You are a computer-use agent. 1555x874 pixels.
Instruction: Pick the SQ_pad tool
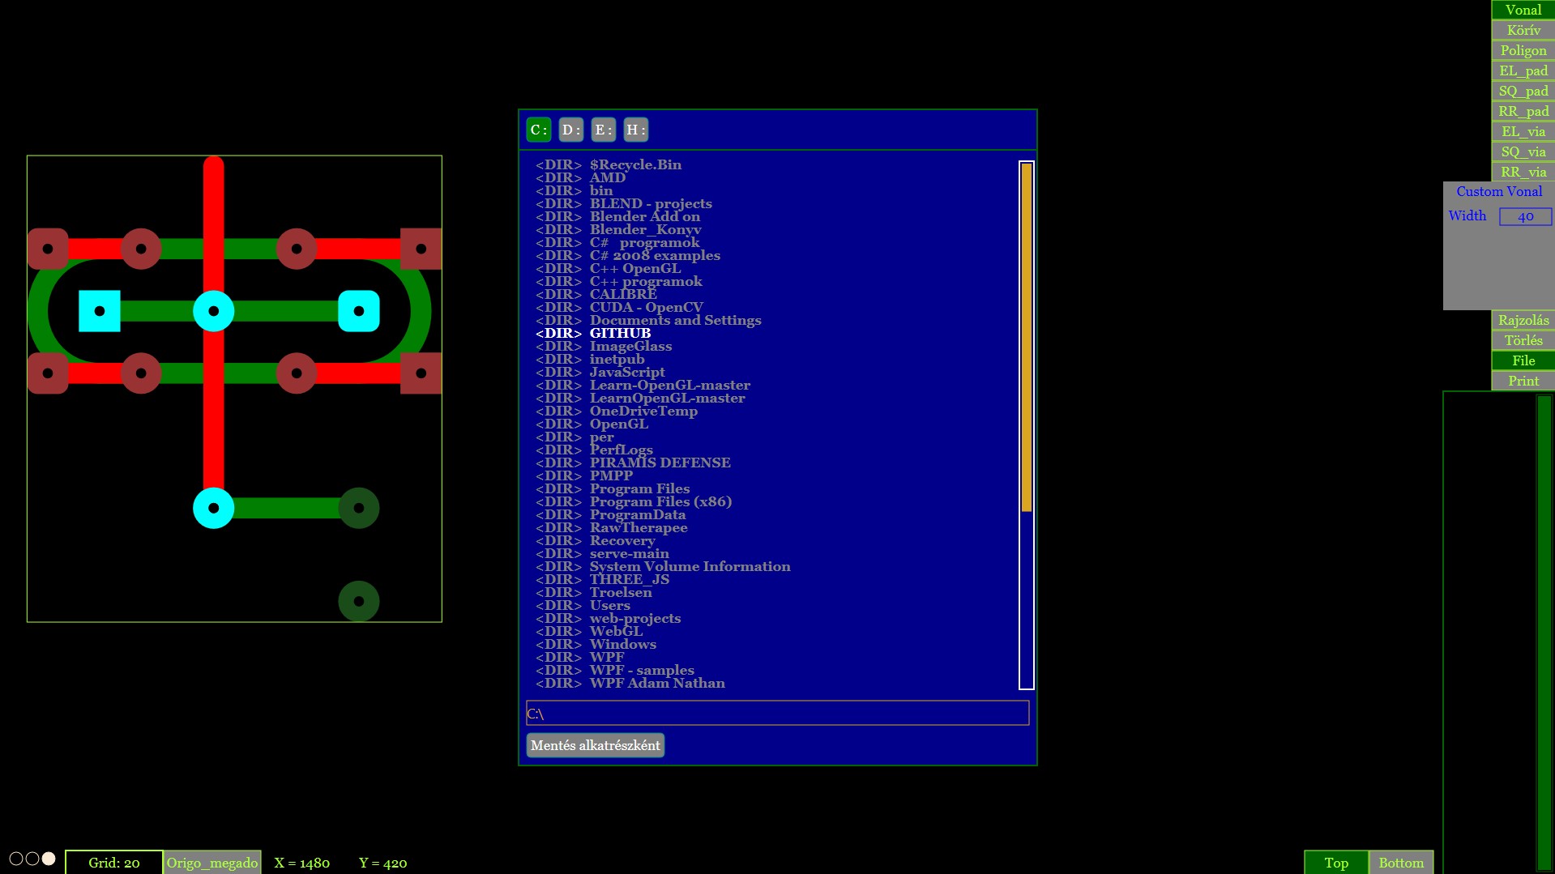tap(1523, 91)
